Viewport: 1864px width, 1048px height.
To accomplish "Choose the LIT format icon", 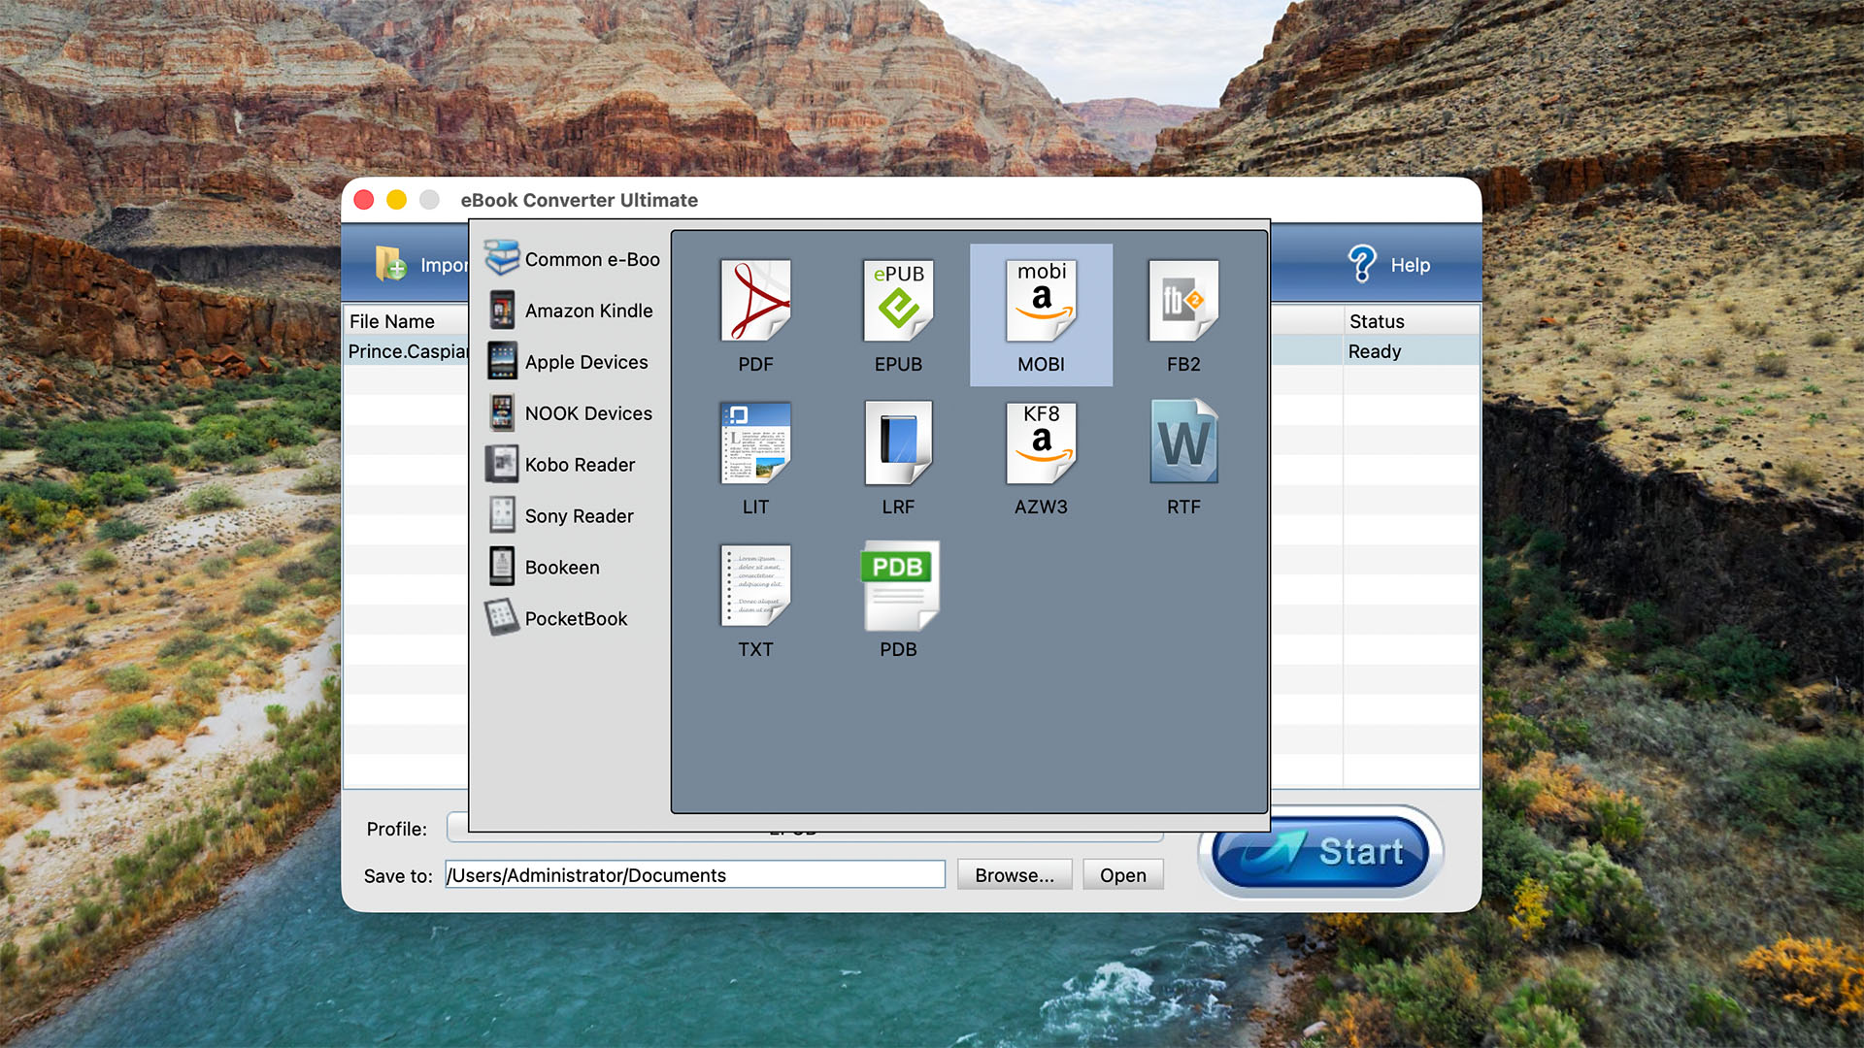I will click(x=755, y=443).
